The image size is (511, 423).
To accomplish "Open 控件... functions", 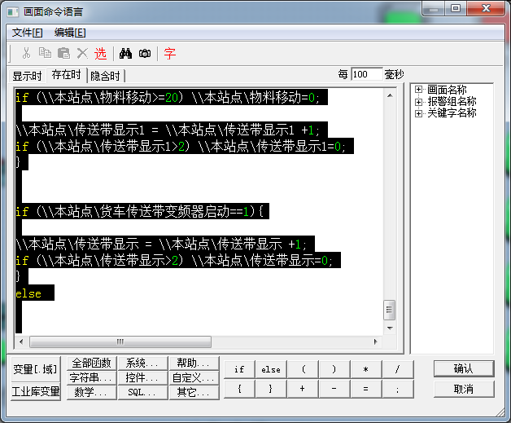I will point(142,377).
